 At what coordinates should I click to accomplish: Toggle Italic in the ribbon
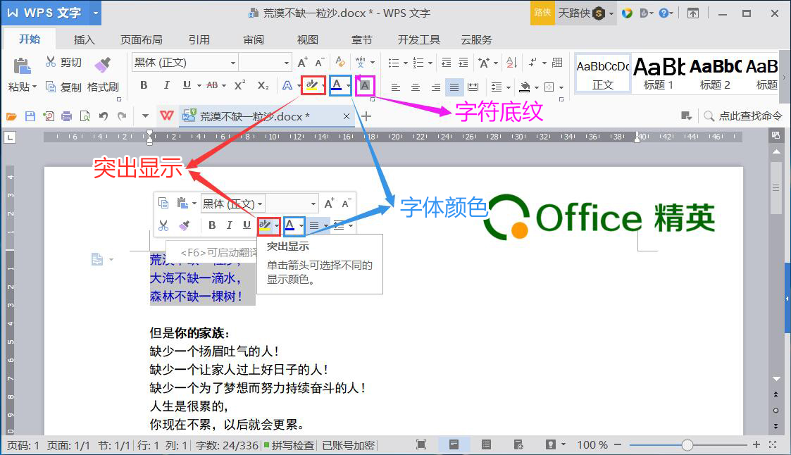[x=166, y=85]
